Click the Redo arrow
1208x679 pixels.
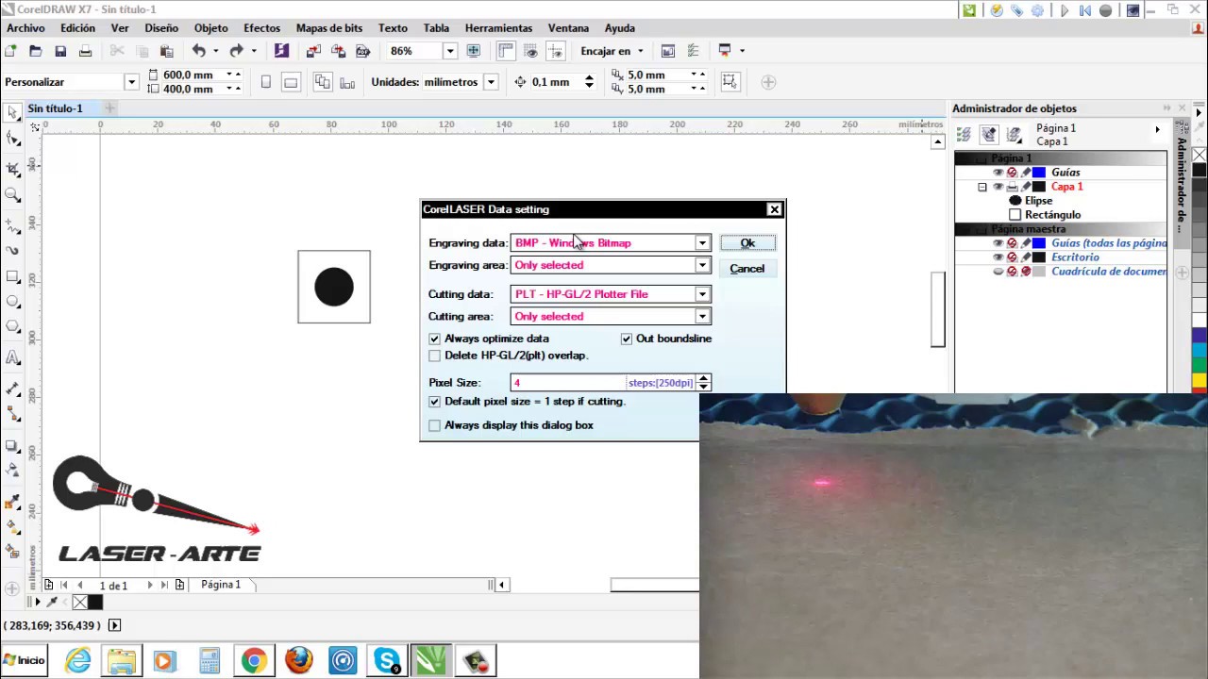tap(237, 51)
